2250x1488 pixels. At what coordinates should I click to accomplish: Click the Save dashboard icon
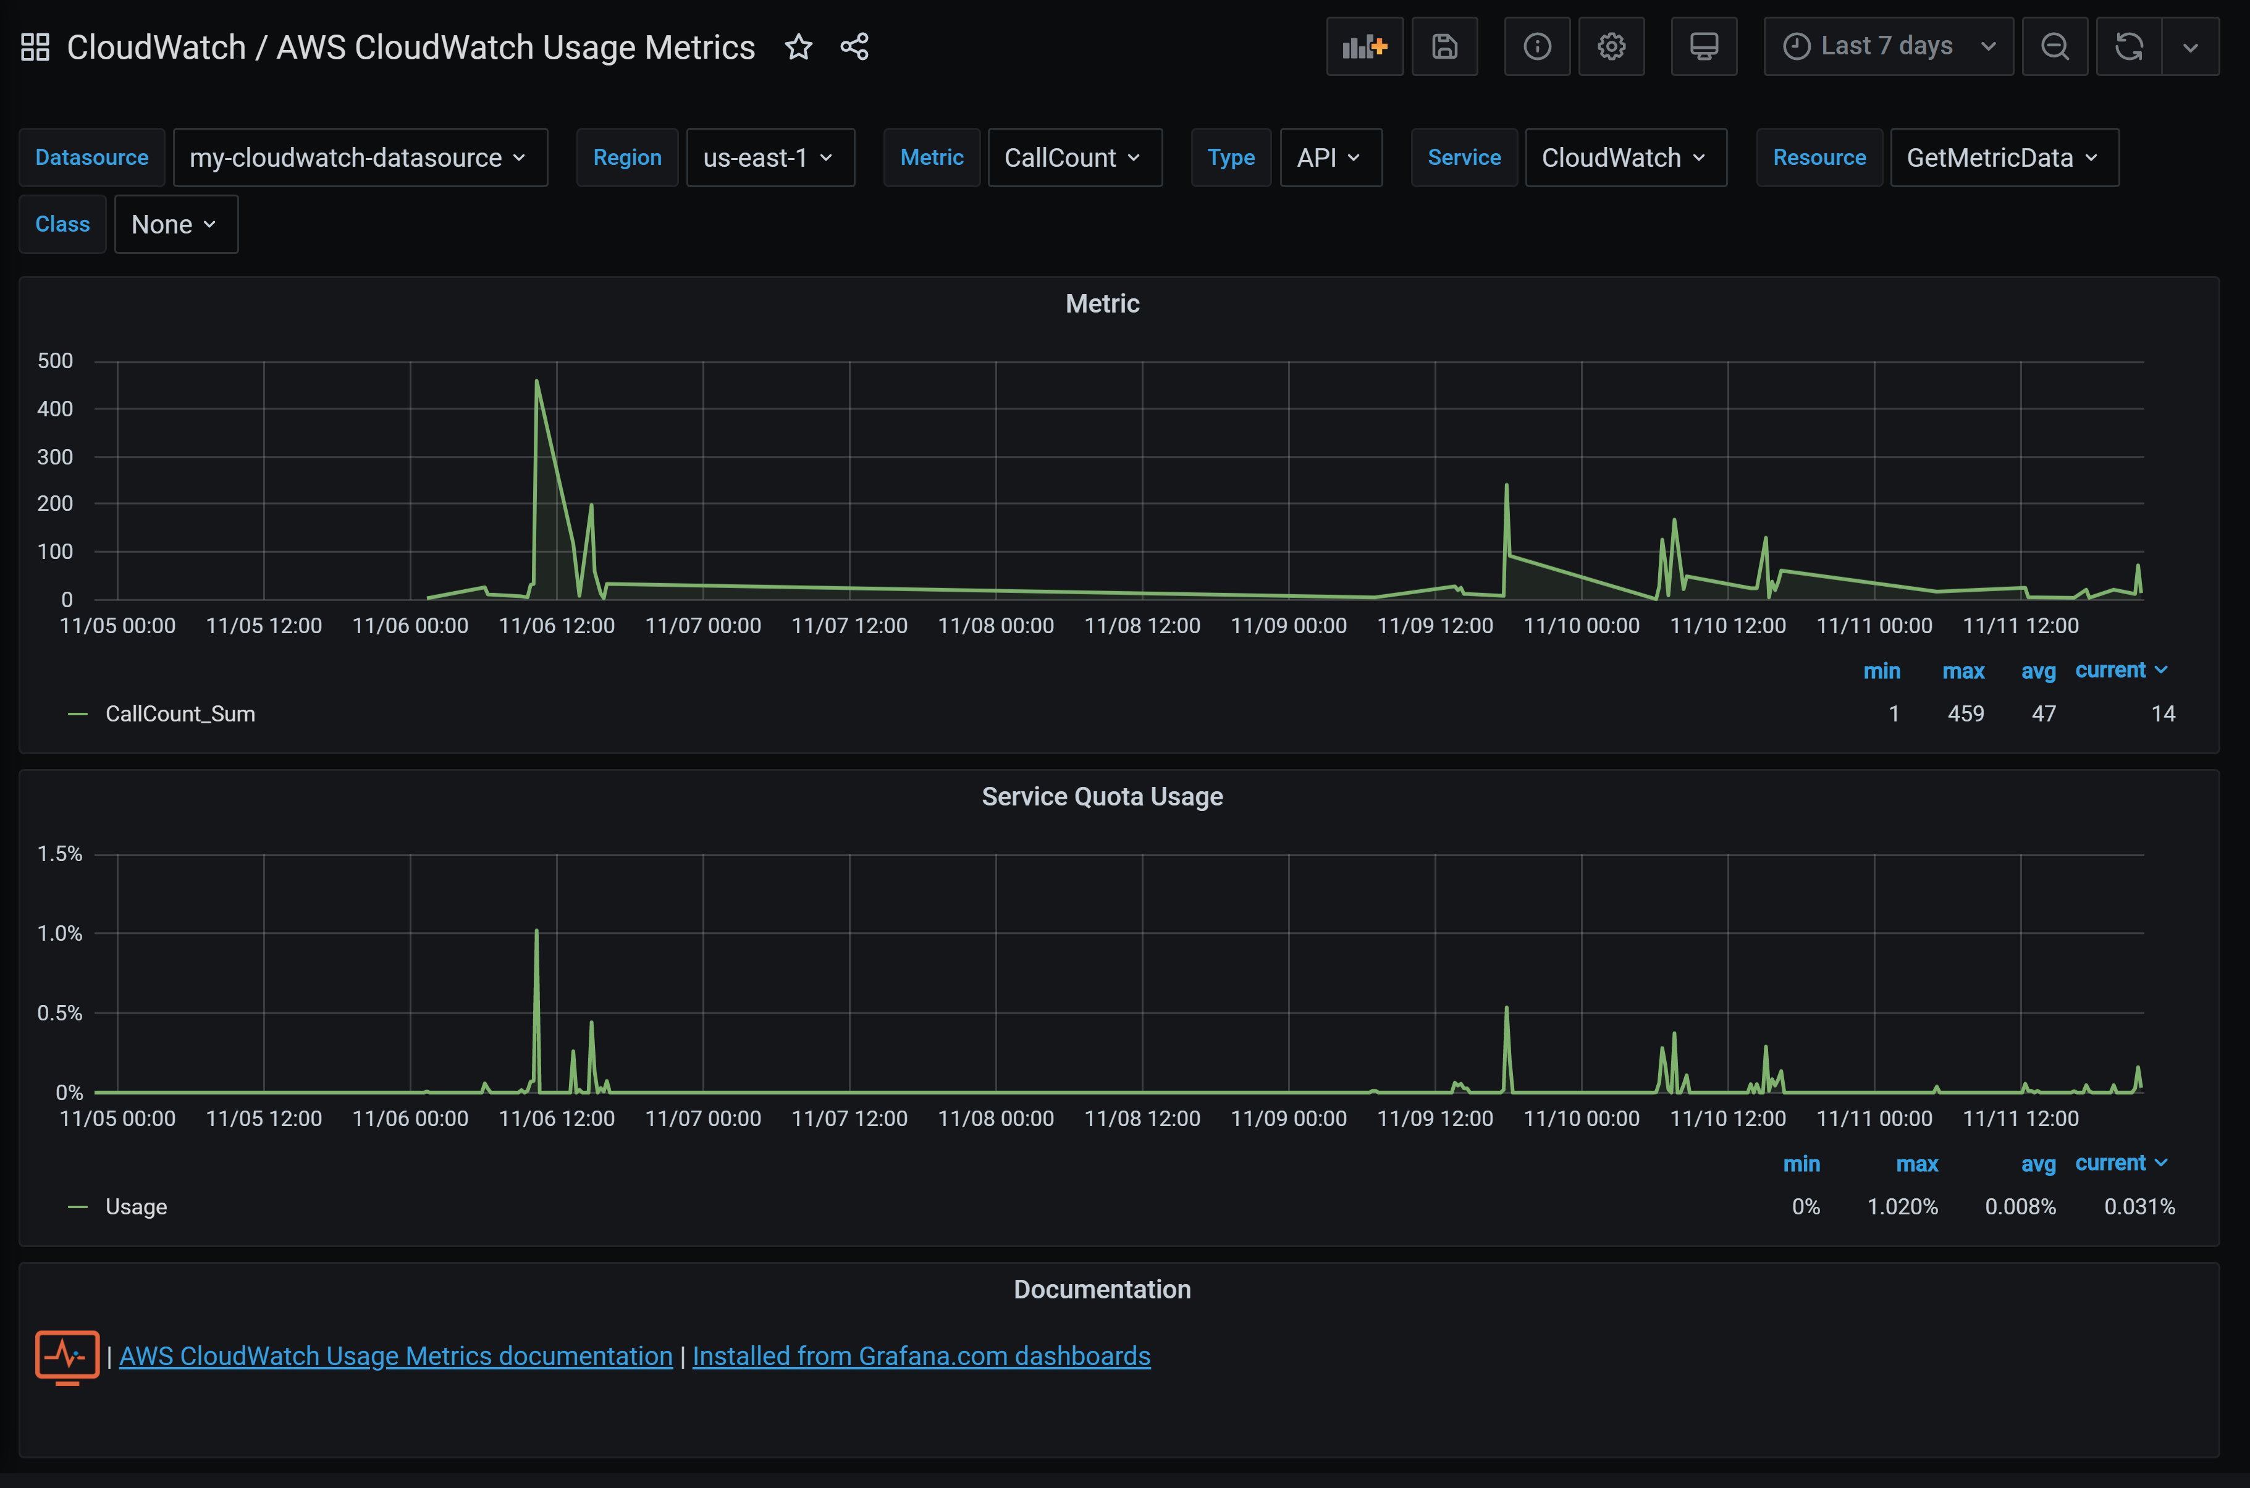1443,46
